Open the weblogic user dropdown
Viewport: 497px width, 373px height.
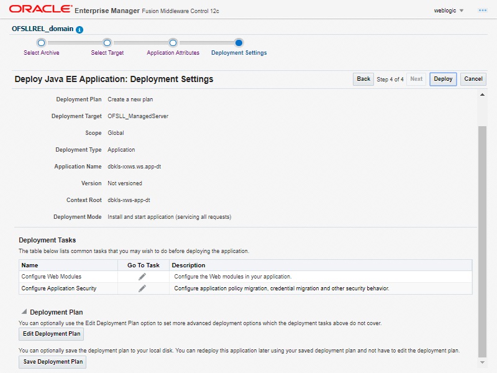(449, 11)
